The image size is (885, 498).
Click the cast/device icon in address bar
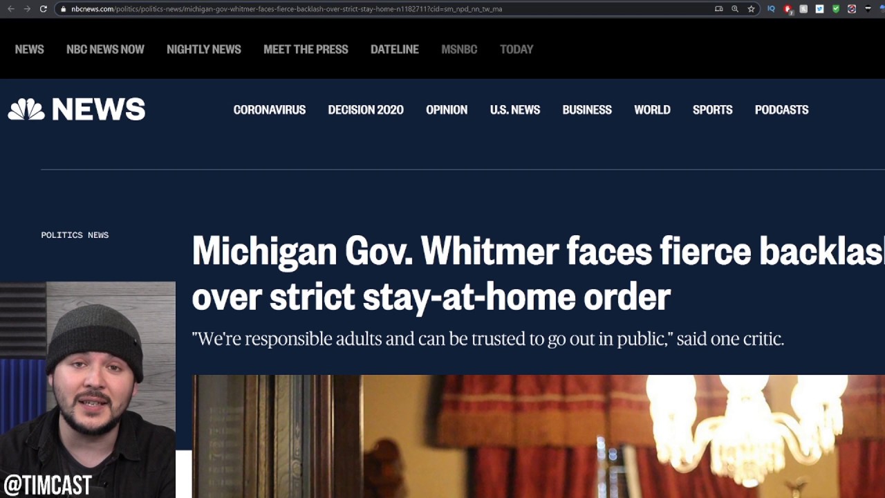[x=719, y=9]
